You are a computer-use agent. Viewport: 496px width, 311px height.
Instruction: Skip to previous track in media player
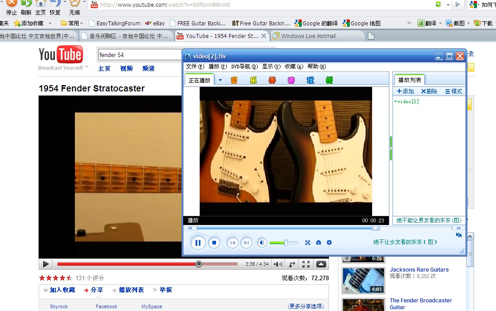click(x=232, y=243)
